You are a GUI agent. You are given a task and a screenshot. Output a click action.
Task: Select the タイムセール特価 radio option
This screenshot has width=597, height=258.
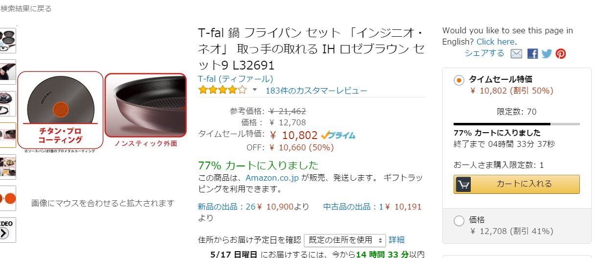pyautogui.click(x=459, y=80)
